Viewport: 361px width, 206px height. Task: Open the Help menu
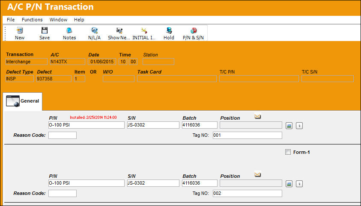pyautogui.click(x=79, y=20)
